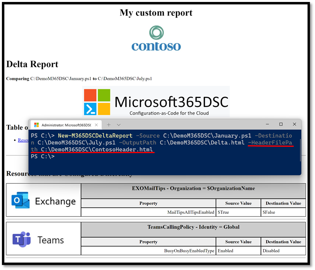Click Destination Value header in Teams table
This screenshot has width=315, height=270.
[283, 242]
